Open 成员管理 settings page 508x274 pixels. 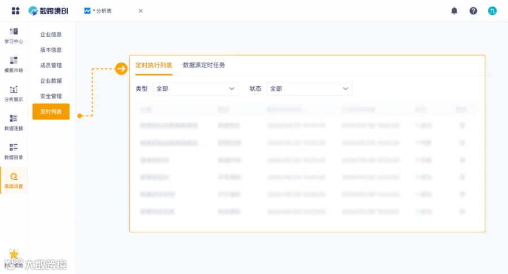(x=51, y=65)
